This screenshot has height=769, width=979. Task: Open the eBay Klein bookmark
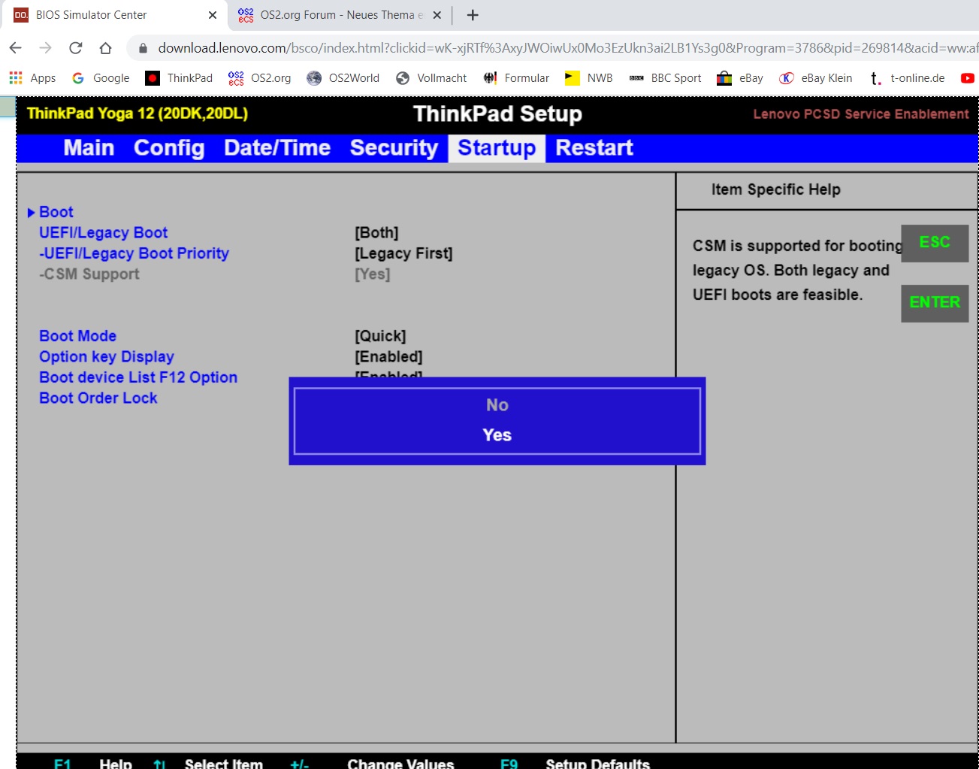[x=816, y=77]
